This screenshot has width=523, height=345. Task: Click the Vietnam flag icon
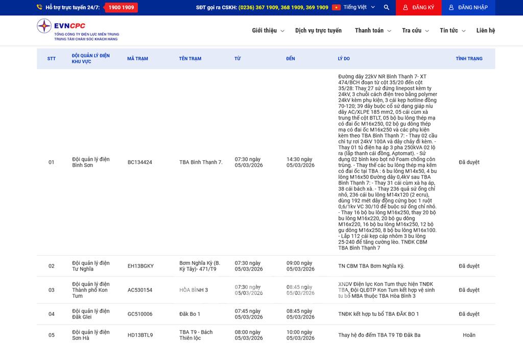point(336,8)
